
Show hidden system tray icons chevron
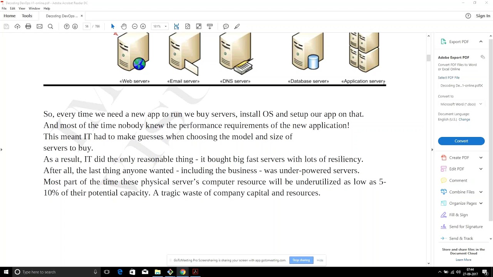tap(440, 272)
